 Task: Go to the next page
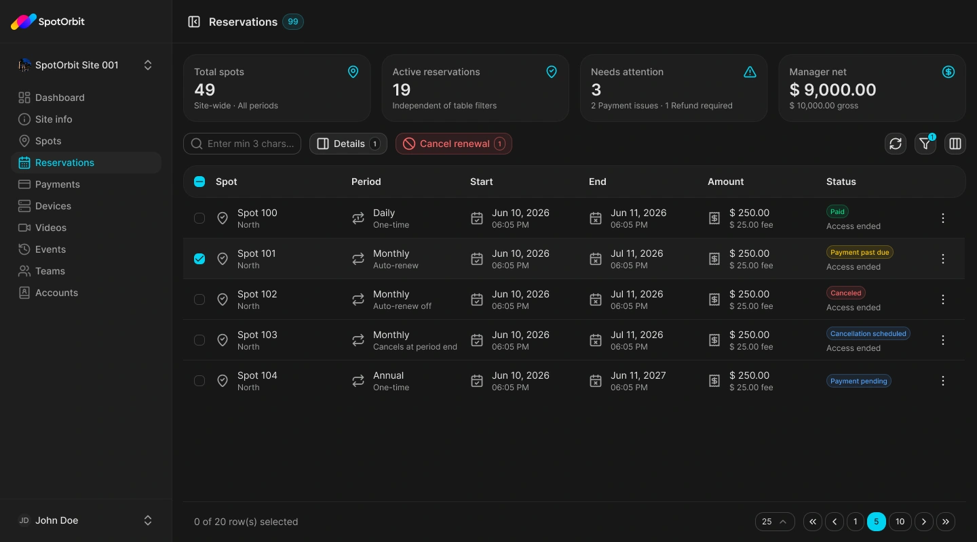[x=924, y=522]
